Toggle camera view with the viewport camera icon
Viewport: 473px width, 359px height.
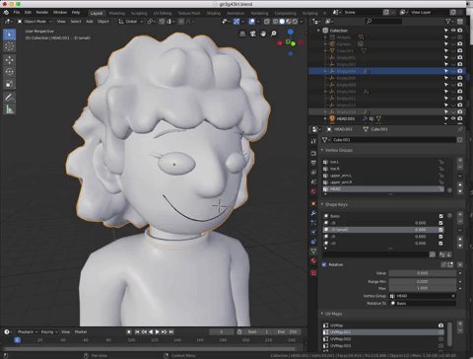tap(252, 34)
